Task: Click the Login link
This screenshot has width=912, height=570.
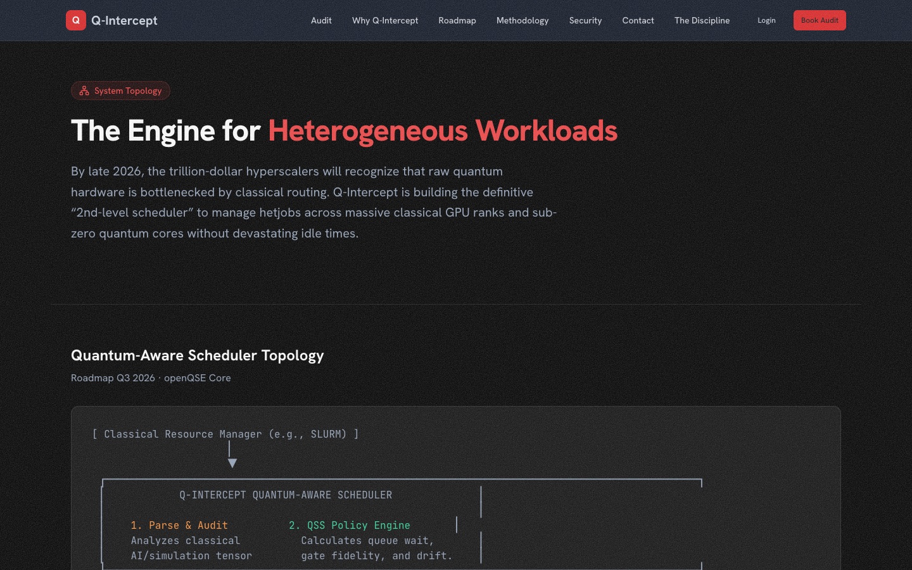Action: point(766,20)
